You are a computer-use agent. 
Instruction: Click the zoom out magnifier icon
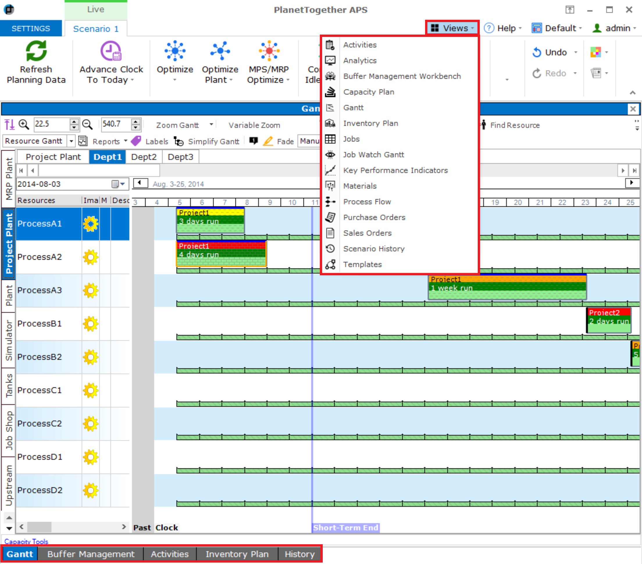tap(87, 125)
